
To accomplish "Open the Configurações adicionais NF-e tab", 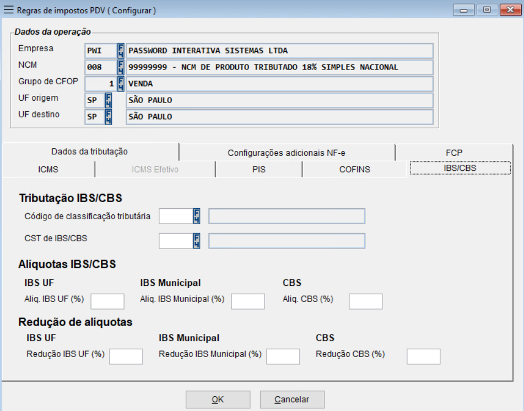I will point(287,153).
